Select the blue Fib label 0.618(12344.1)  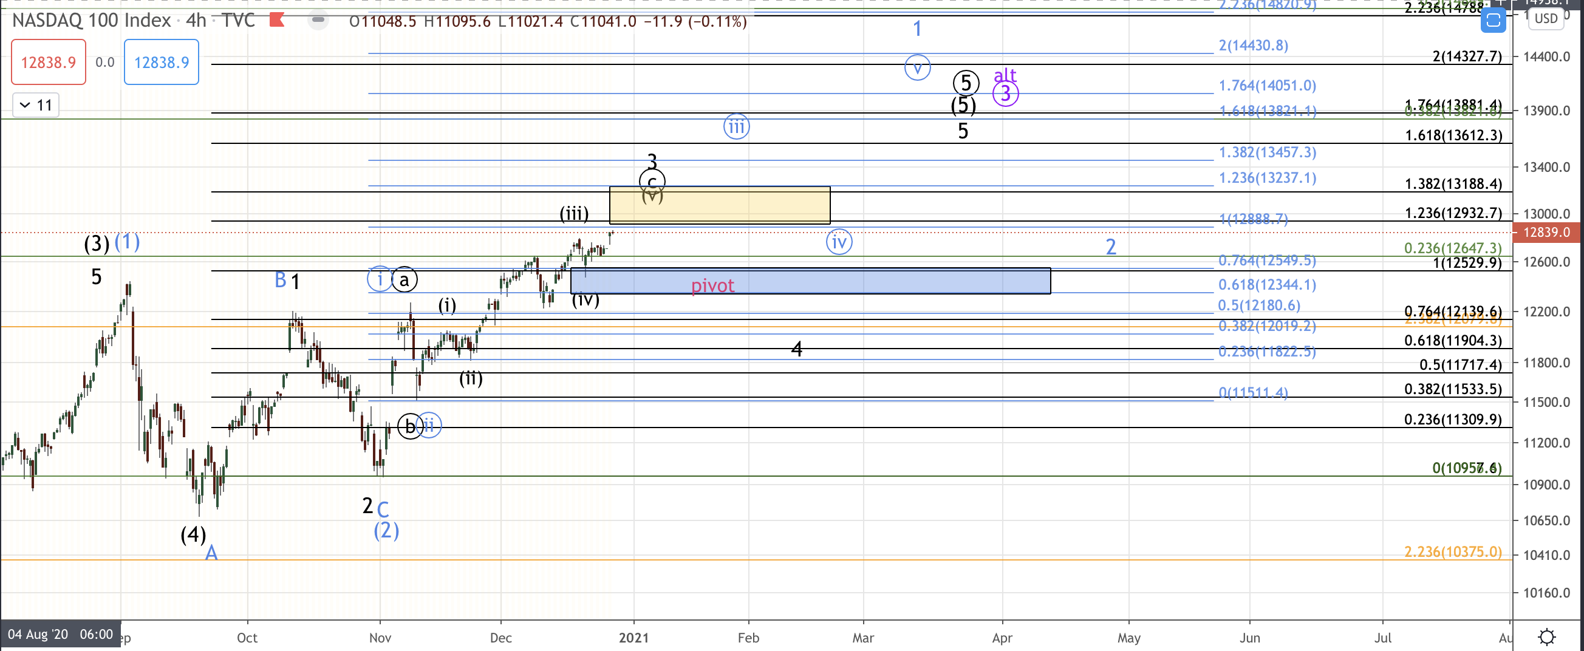(x=1268, y=285)
